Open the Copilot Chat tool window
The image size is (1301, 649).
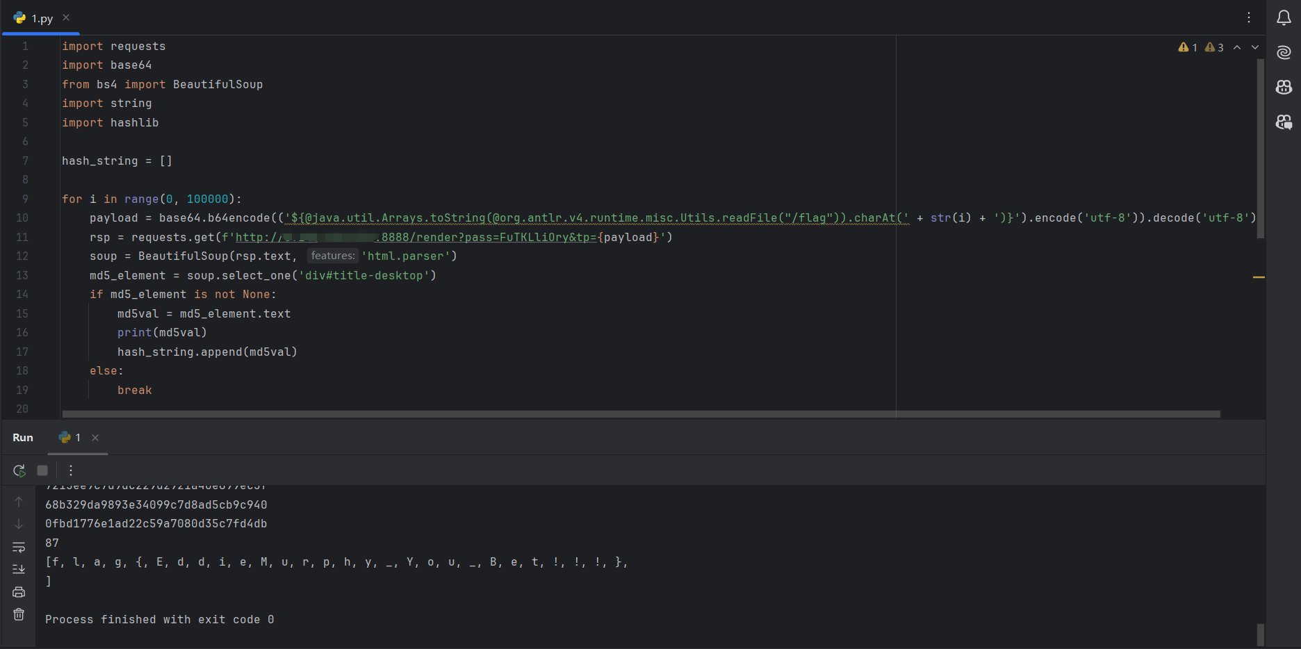coord(1284,122)
